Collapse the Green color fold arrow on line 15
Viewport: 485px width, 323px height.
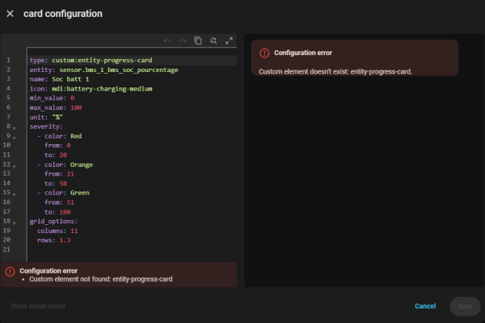click(14, 194)
